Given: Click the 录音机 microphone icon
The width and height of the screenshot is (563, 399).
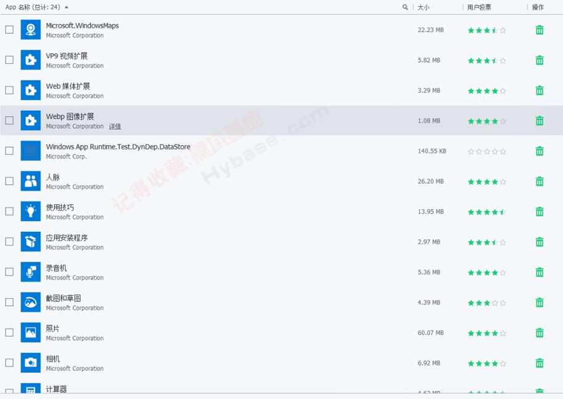Looking at the screenshot, I should tap(31, 272).
